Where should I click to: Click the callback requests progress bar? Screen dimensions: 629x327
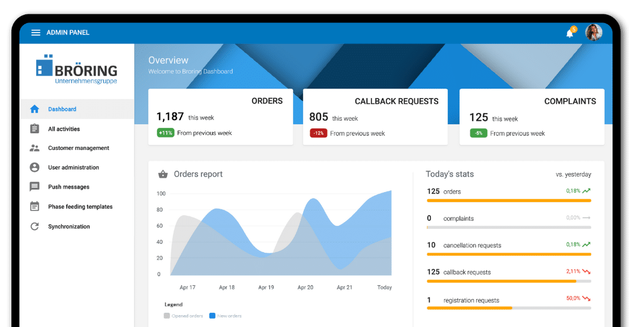tap(509, 281)
